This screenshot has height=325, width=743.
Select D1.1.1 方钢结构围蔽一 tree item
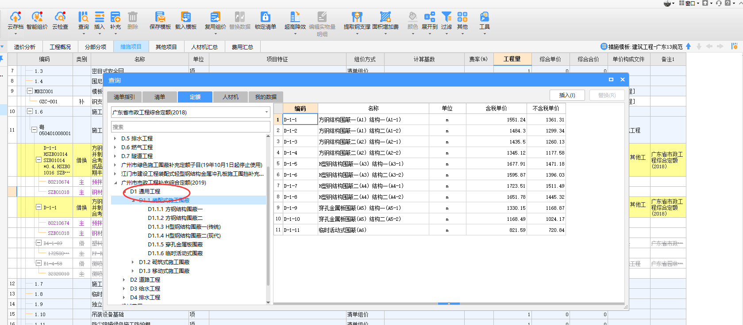(x=175, y=209)
